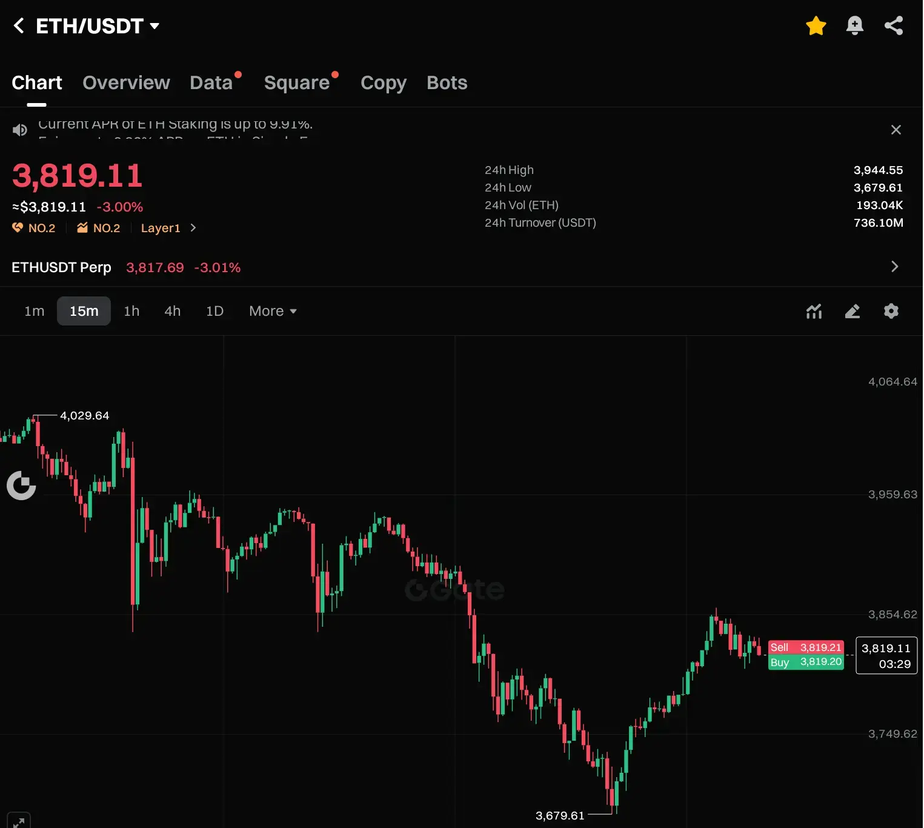Screen dimensions: 924x828
Task: Click the 3,854.62 price axis label
Action: point(892,615)
